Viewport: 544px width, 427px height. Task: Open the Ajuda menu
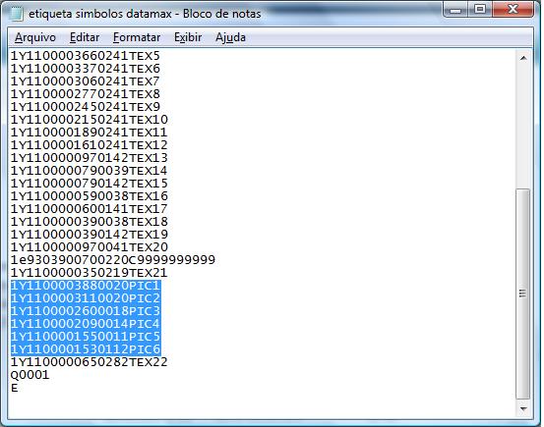click(230, 37)
